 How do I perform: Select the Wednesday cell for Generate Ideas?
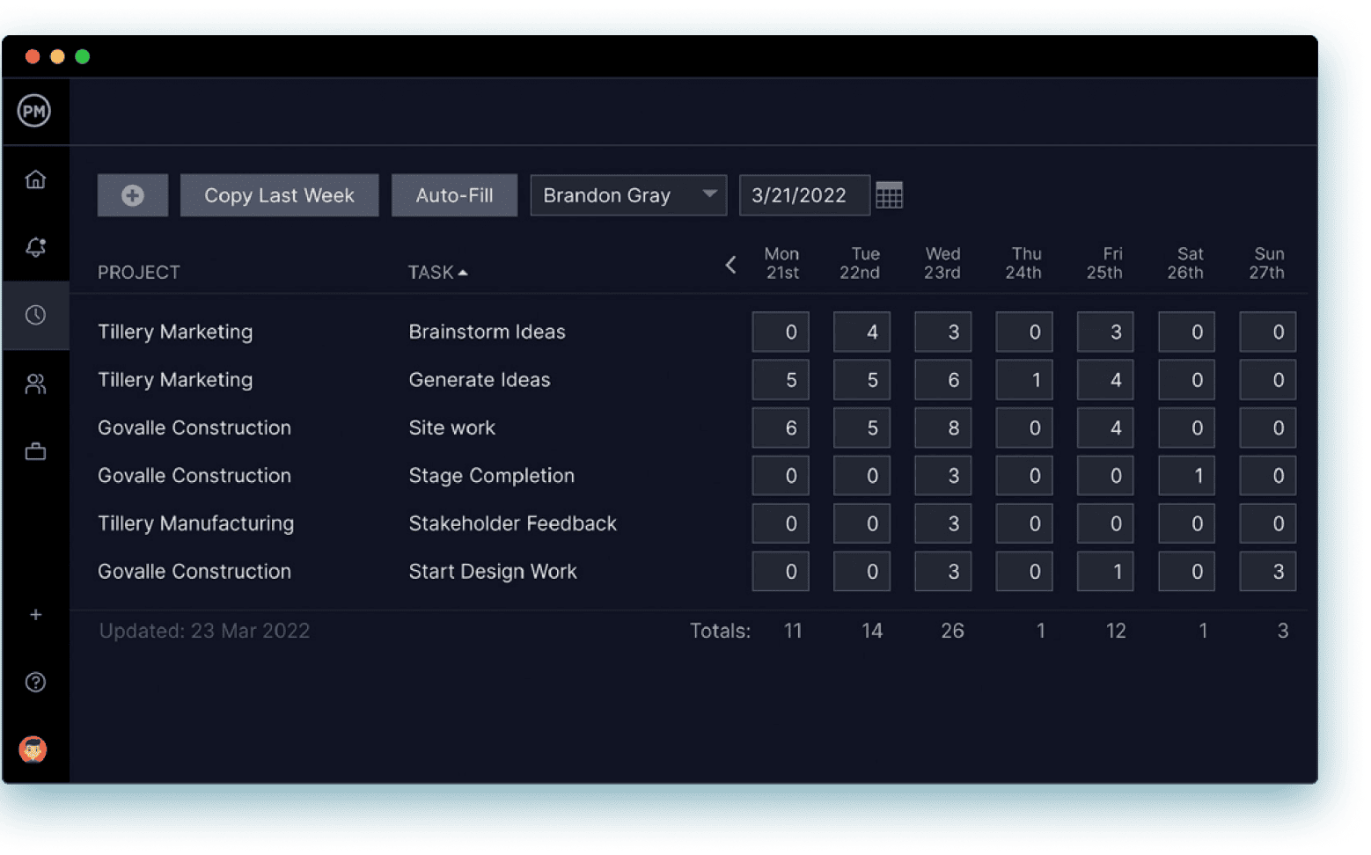tap(942, 379)
